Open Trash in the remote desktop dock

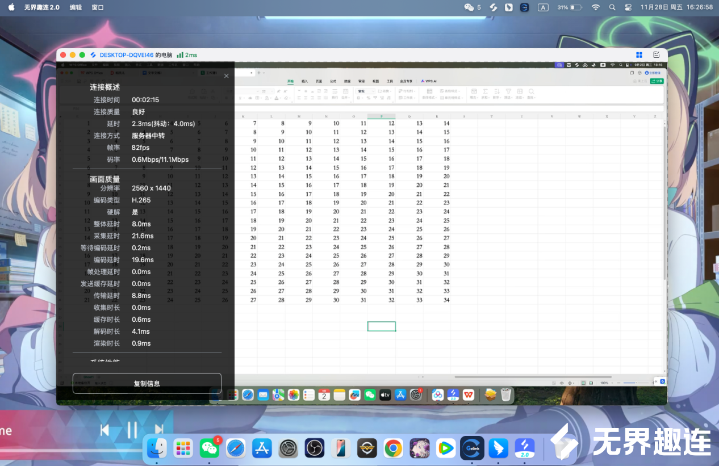507,394
